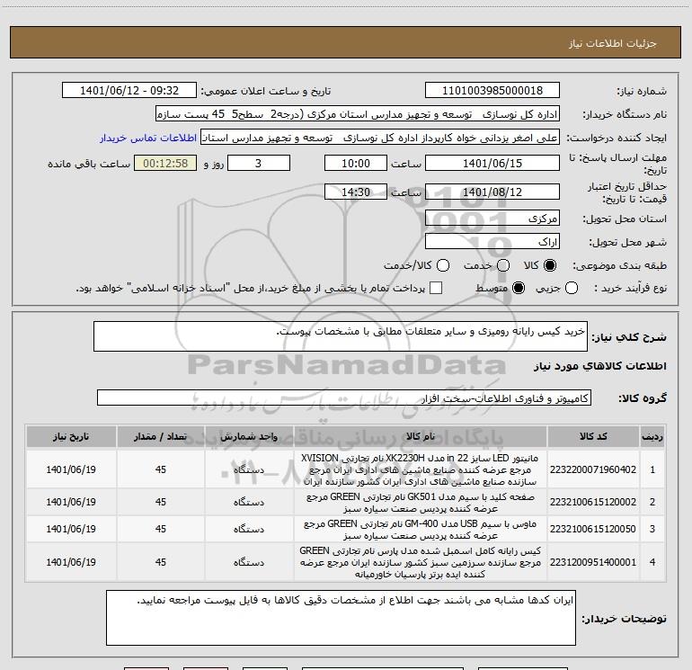Click the response deadline date 1401/06/15
The width and height of the screenshot is (692, 670).
pos(492,164)
